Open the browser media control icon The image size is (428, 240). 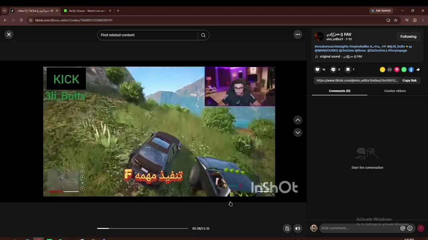407,20
